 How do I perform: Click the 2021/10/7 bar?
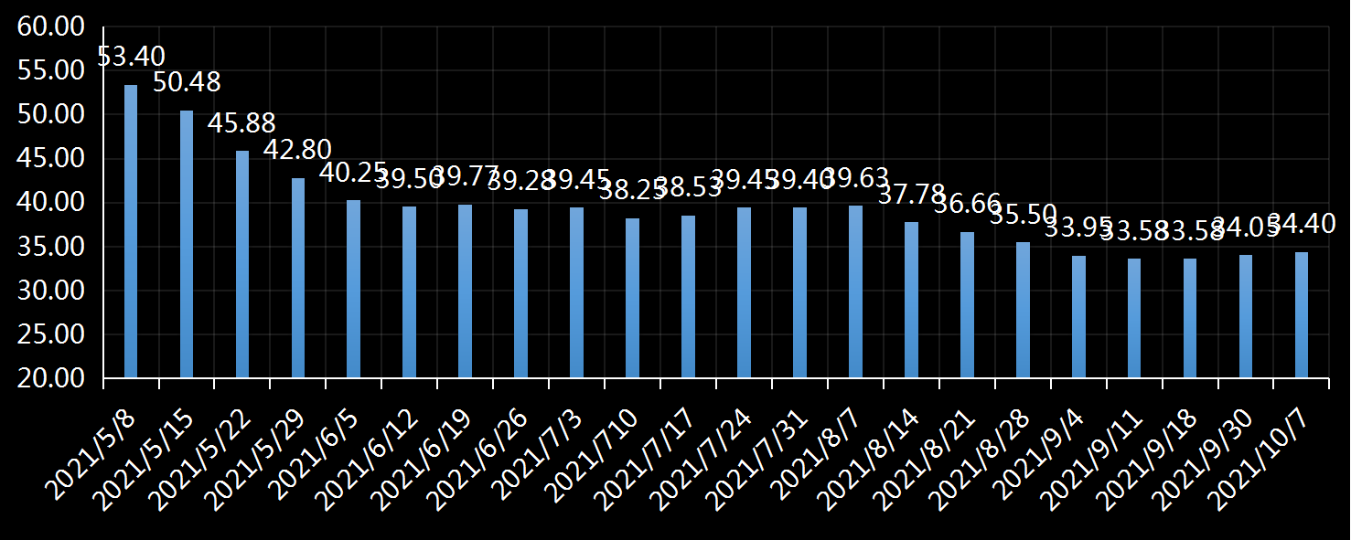1302,314
